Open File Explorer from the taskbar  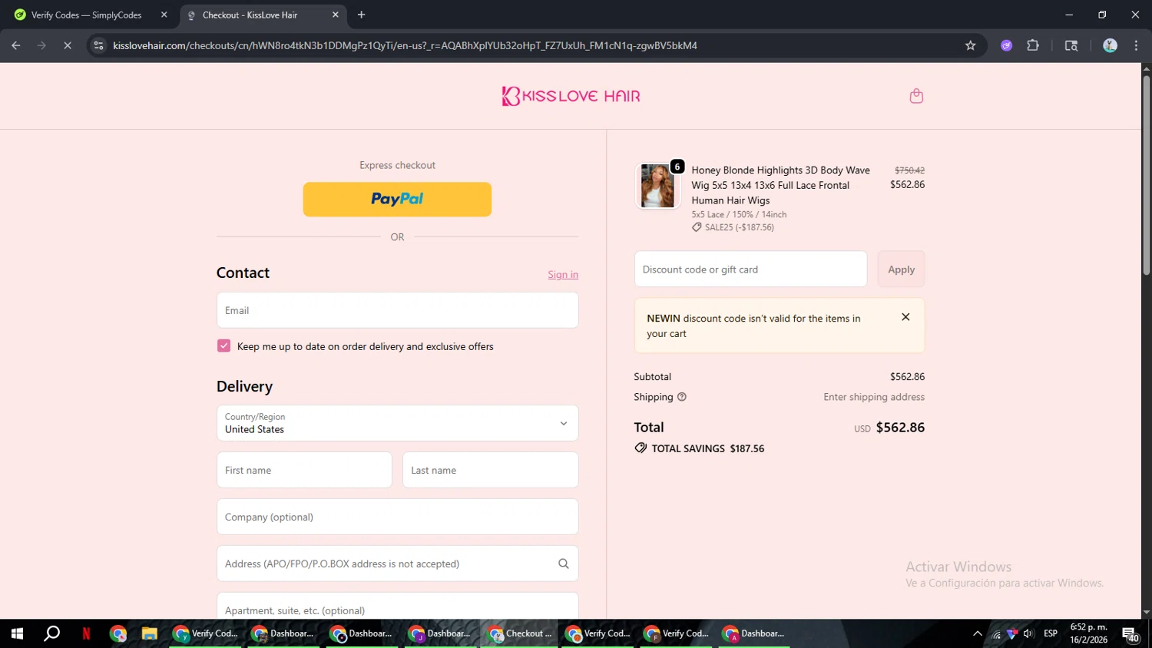[149, 633]
